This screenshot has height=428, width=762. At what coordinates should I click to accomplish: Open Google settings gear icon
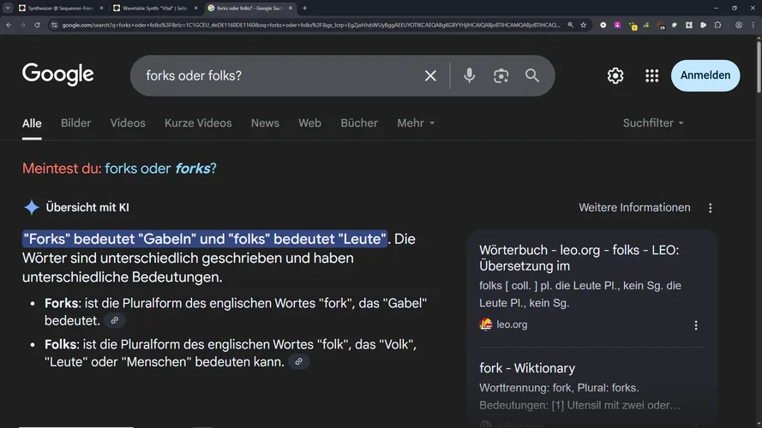pyautogui.click(x=615, y=76)
